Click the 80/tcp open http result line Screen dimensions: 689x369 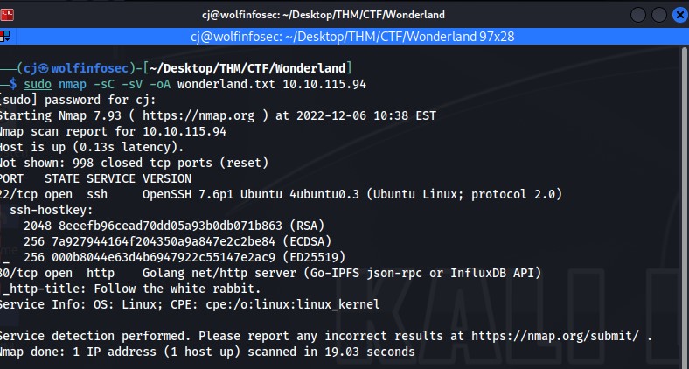(x=271, y=273)
